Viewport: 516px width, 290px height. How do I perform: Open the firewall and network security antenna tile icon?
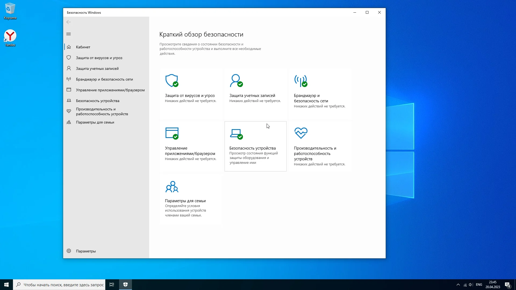point(301,81)
